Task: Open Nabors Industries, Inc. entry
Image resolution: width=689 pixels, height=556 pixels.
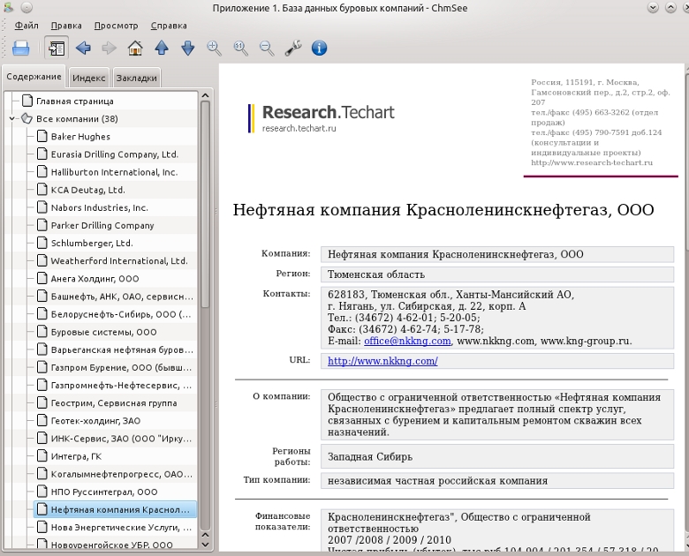Action: [x=99, y=207]
